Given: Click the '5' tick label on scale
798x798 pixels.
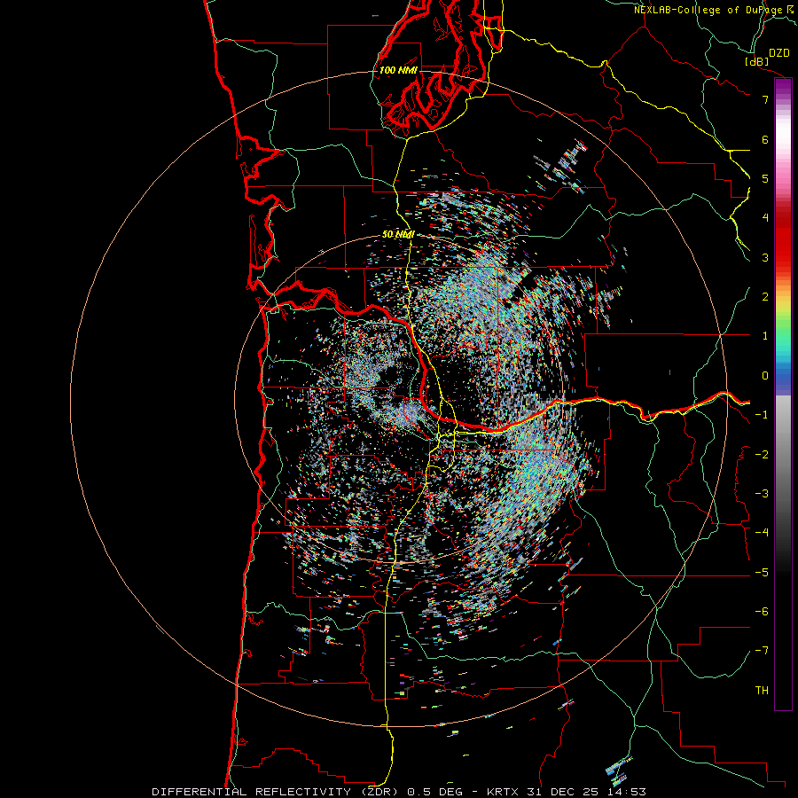Looking at the screenshot, I should (765, 178).
